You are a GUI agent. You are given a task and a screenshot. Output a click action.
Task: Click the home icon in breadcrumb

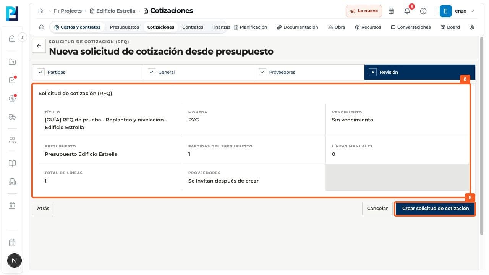pyautogui.click(x=41, y=11)
